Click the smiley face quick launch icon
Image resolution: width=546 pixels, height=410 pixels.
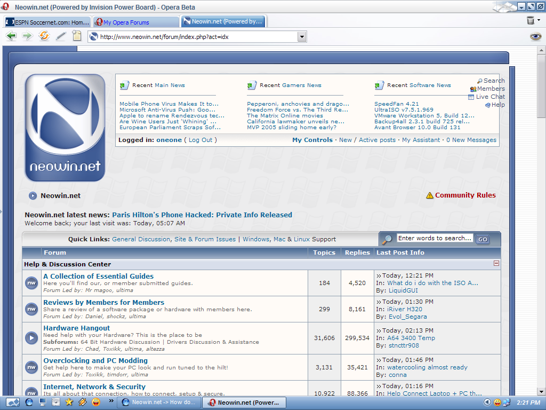96,402
